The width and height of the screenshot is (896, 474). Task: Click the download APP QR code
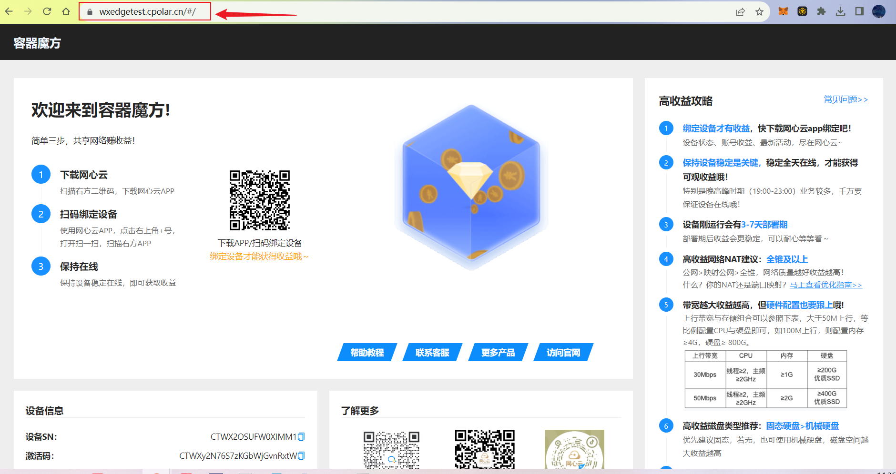click(260, 200)
